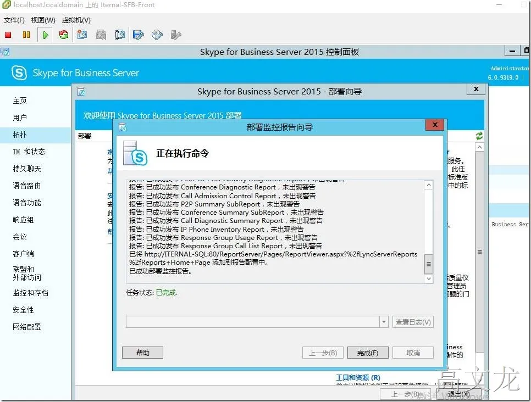Click the Skype for Business Server logo
531x402 pixels.
tap(19, 72)
